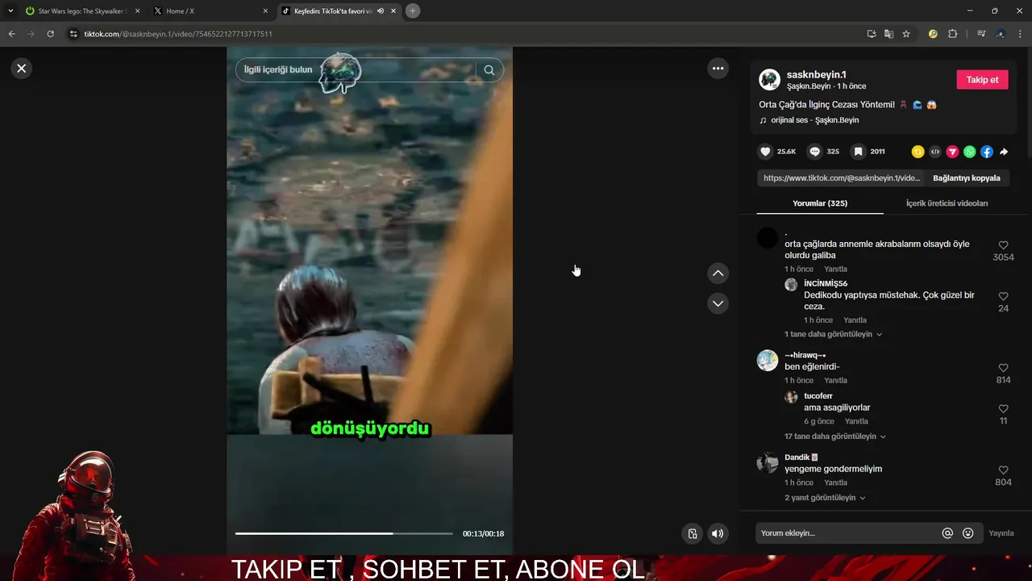
Task: Close the TikTok video viewer with the X
Action: (22, 69)
